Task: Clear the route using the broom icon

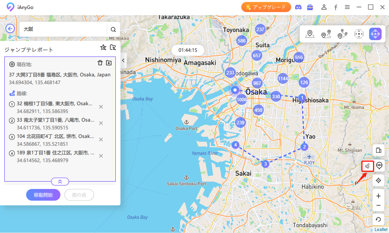Action: pyautogui.click(x=368, y=166)
